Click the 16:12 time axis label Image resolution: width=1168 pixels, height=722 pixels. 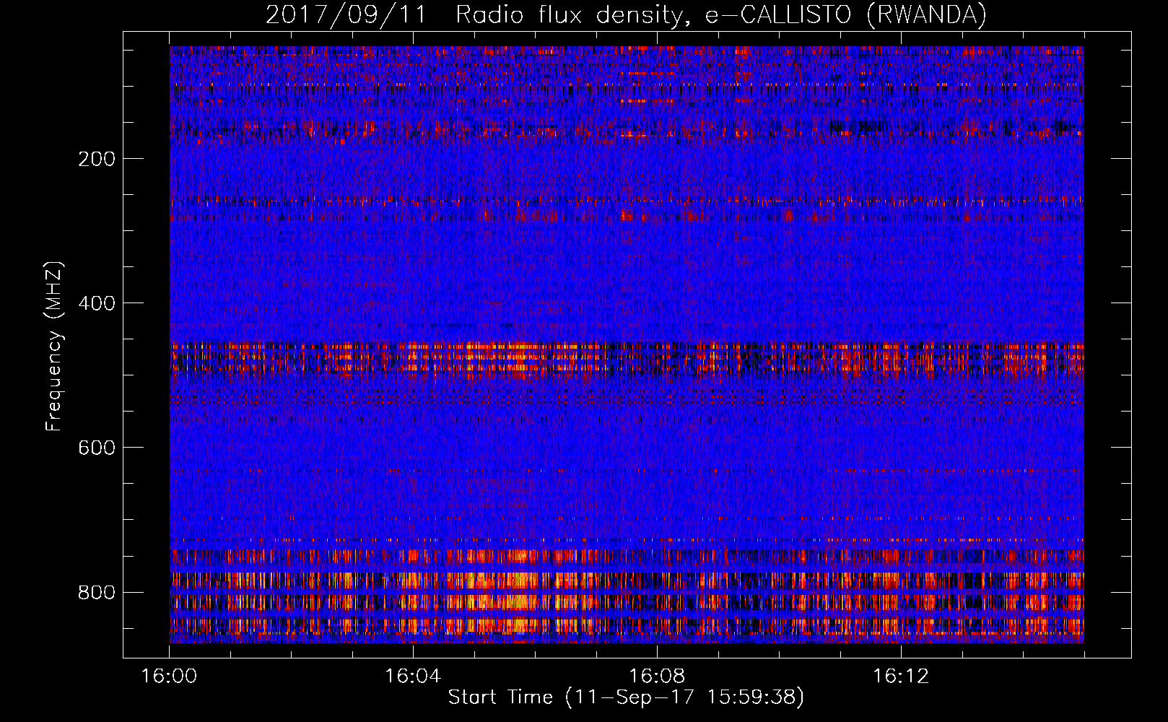901,677
